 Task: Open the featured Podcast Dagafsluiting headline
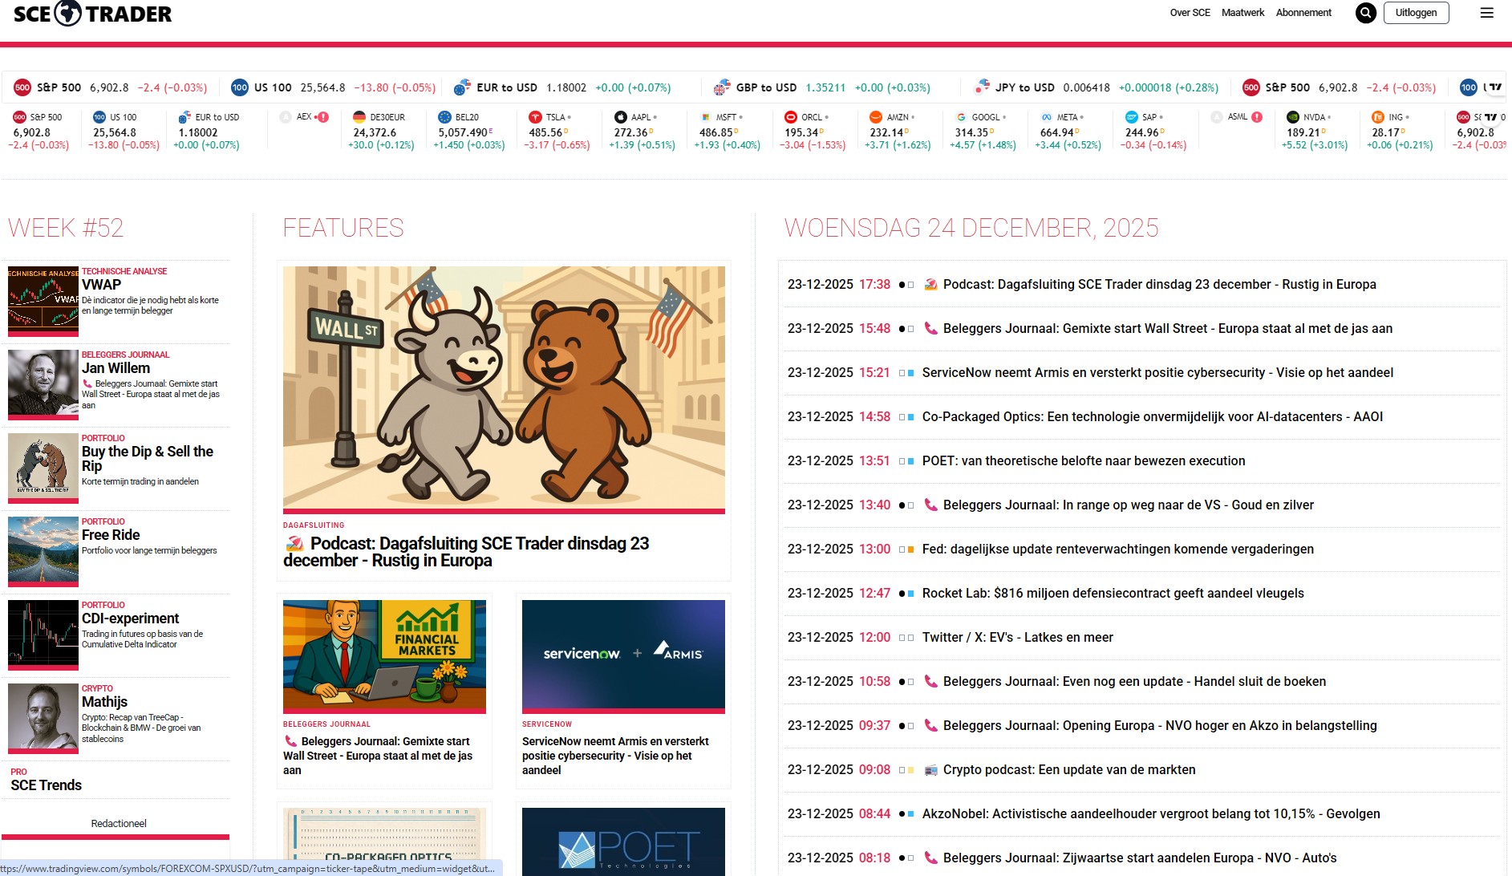(466, 552)
